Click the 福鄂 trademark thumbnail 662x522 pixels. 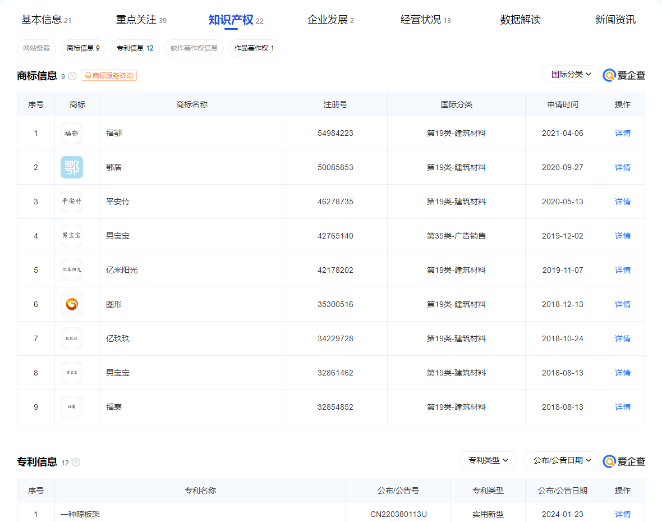[72, 133]
